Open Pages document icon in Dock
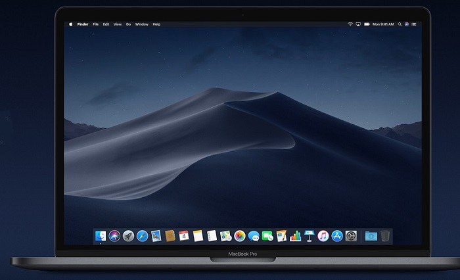The image size is (460, 280). (281, 236)
